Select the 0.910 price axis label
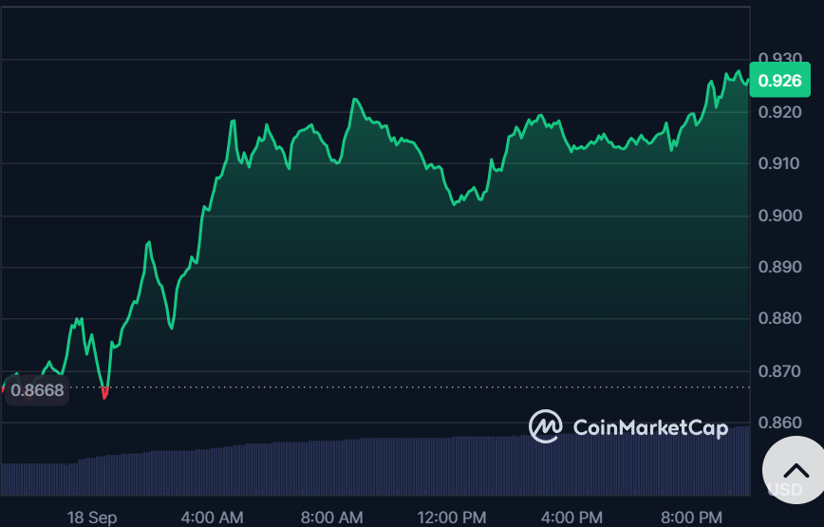 pyautogui.click(x=778, y=163)
